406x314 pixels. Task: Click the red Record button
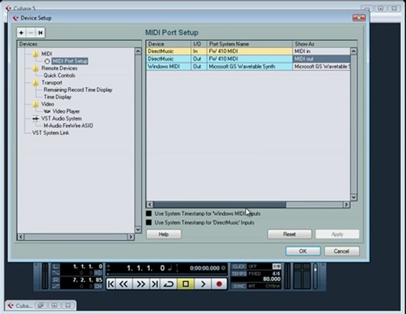click(219, 284)
